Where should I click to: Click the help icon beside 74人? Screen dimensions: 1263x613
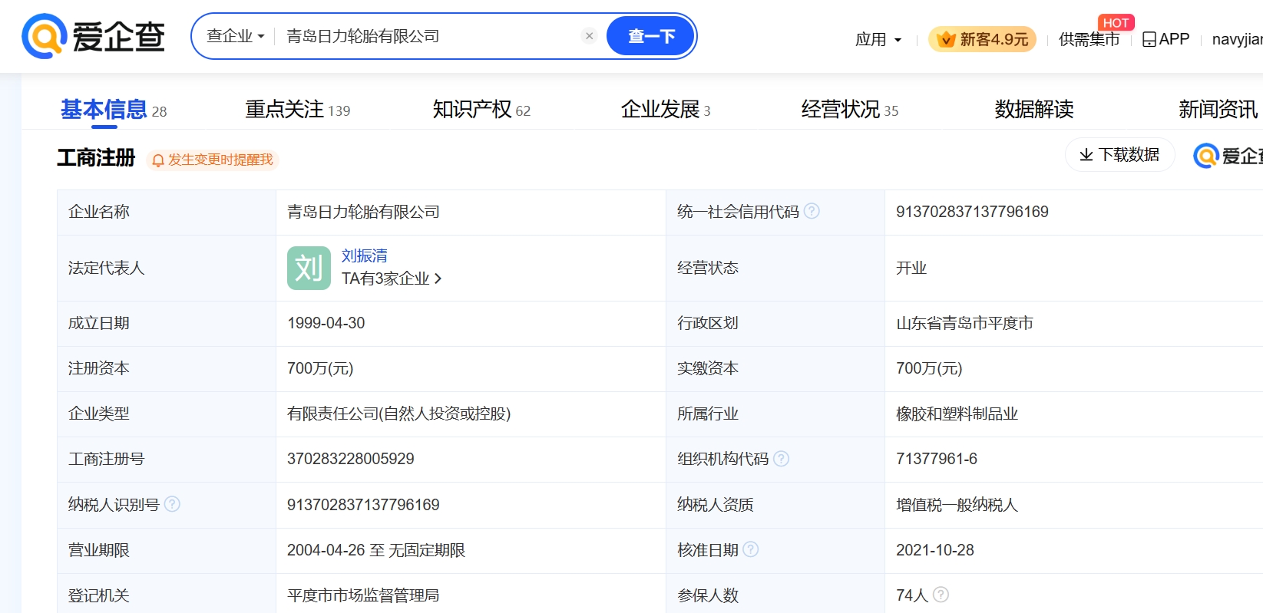pos(941,595)
